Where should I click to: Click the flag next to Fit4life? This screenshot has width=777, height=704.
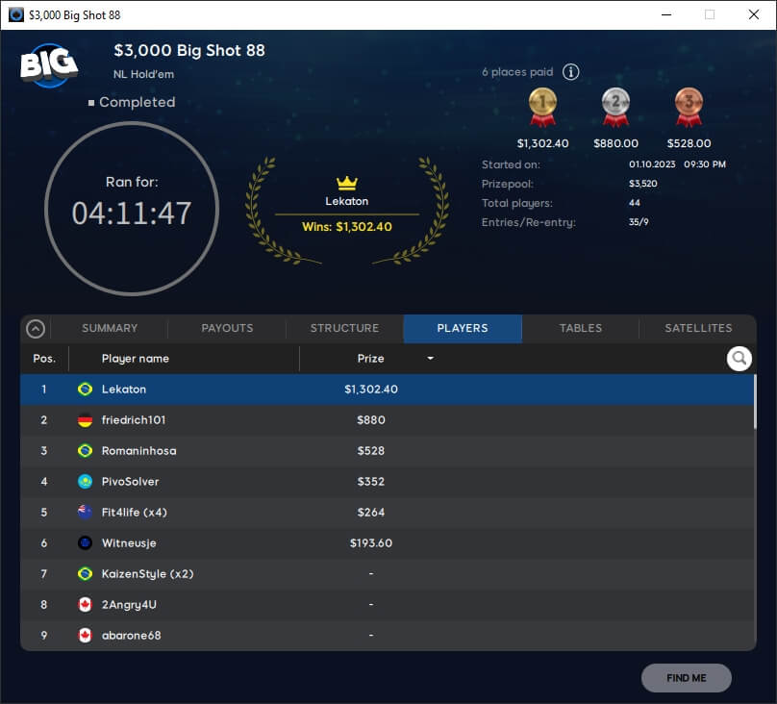(x=86, y=512)
